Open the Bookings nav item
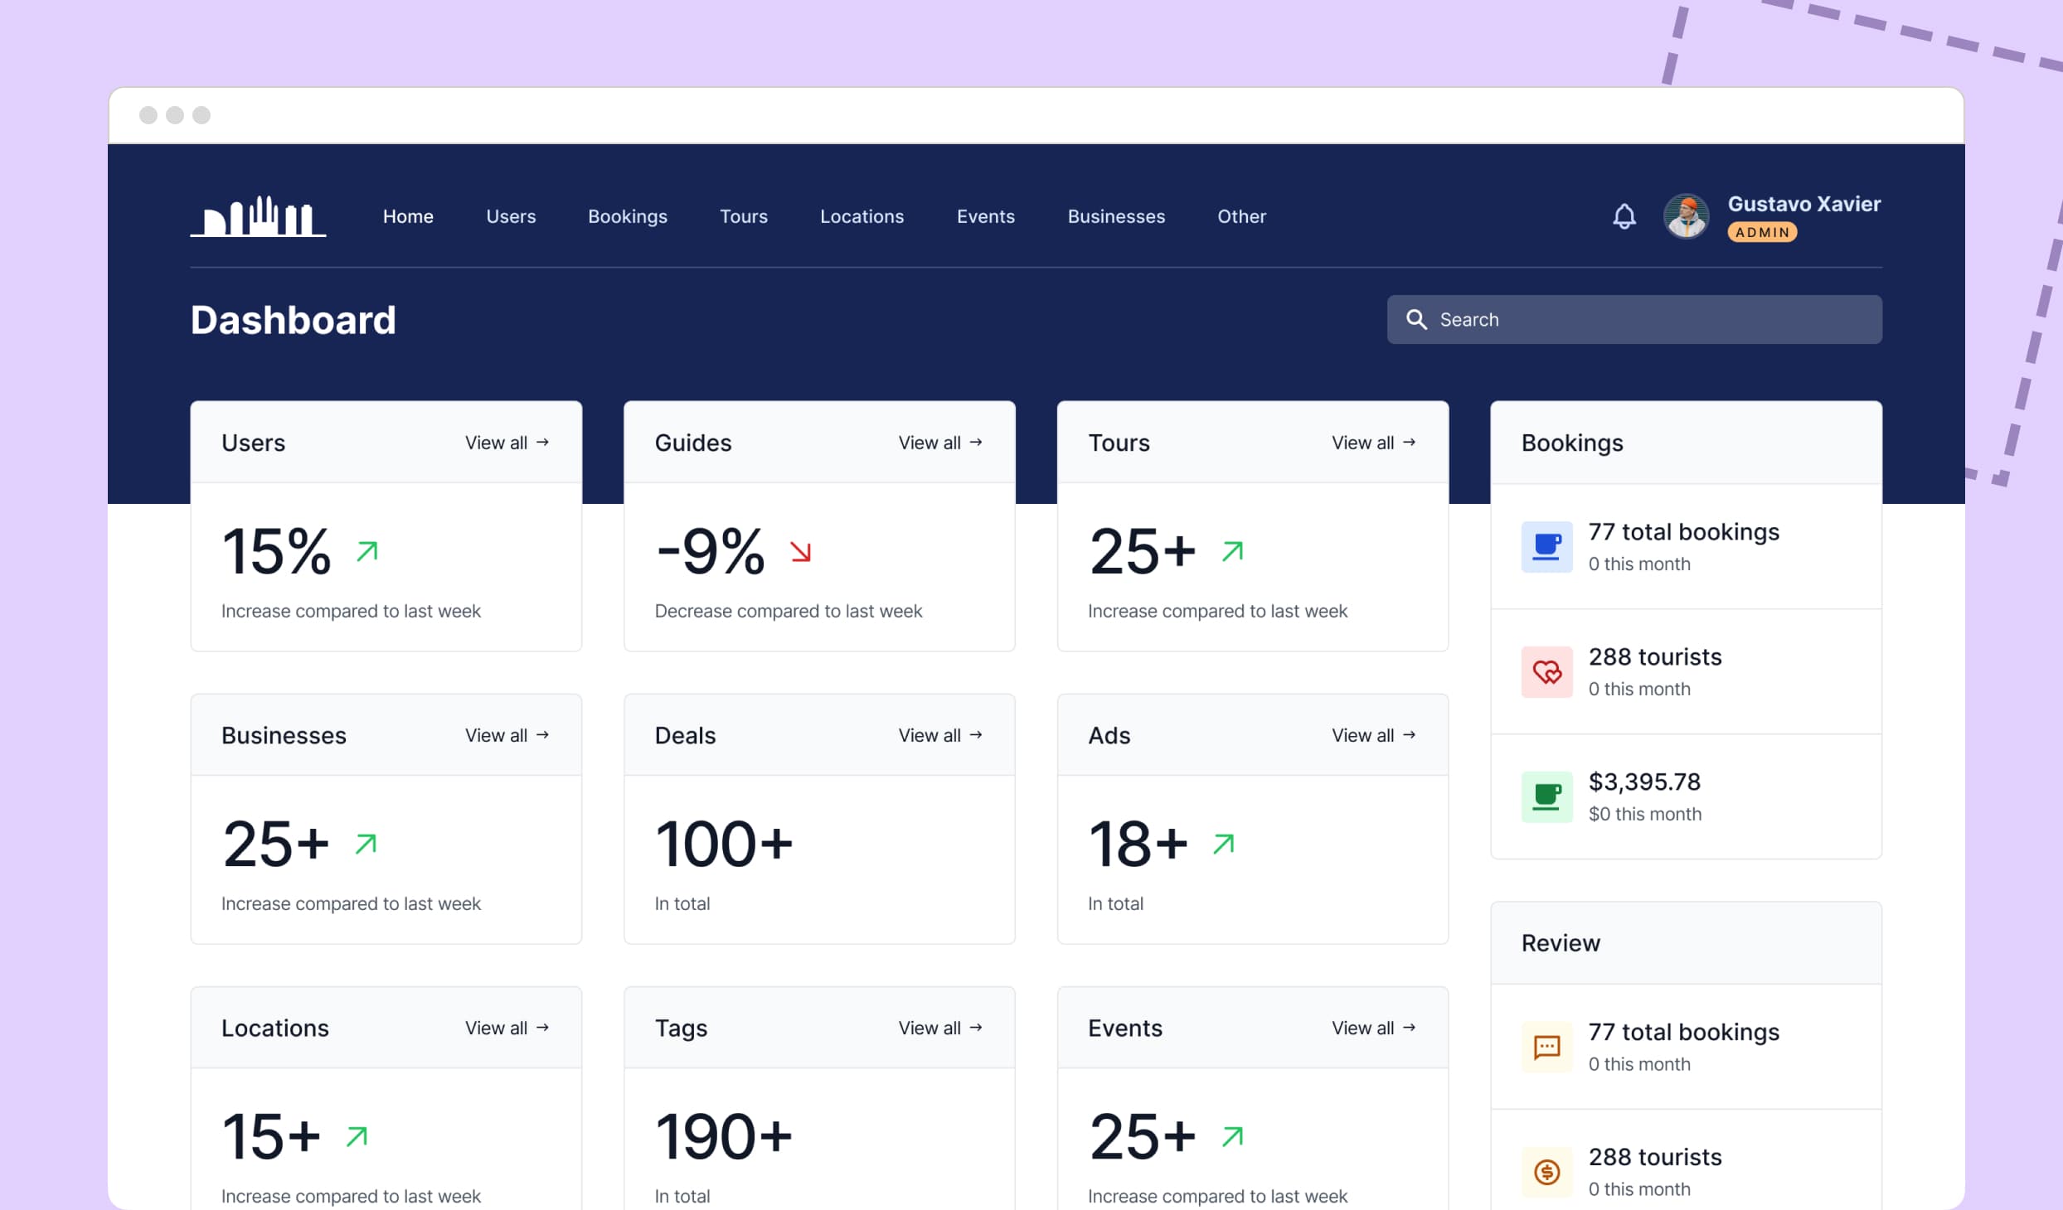Viewport: 2063px width, 1210px height. [628, 216]
